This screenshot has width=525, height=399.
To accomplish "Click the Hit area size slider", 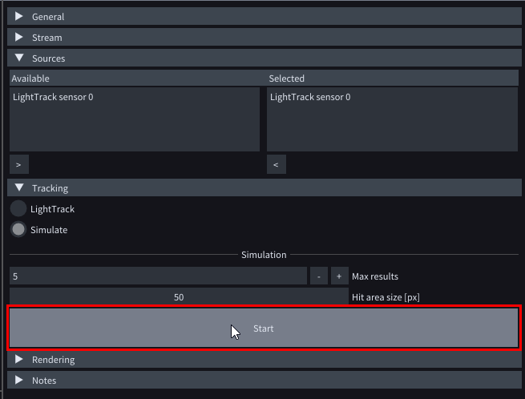I will (x=178, y=296).
